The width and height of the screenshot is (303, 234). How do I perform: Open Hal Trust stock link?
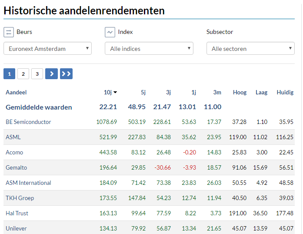click(17, 213)
